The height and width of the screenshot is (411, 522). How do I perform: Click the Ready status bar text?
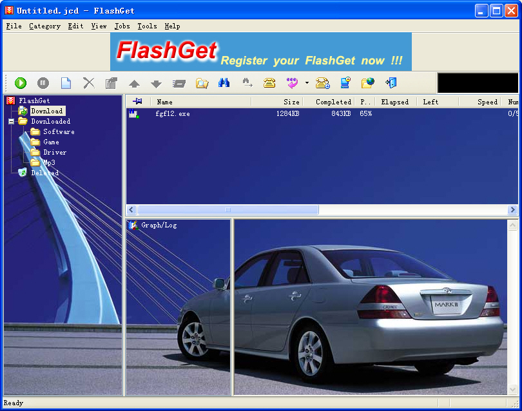click(14, 403)
